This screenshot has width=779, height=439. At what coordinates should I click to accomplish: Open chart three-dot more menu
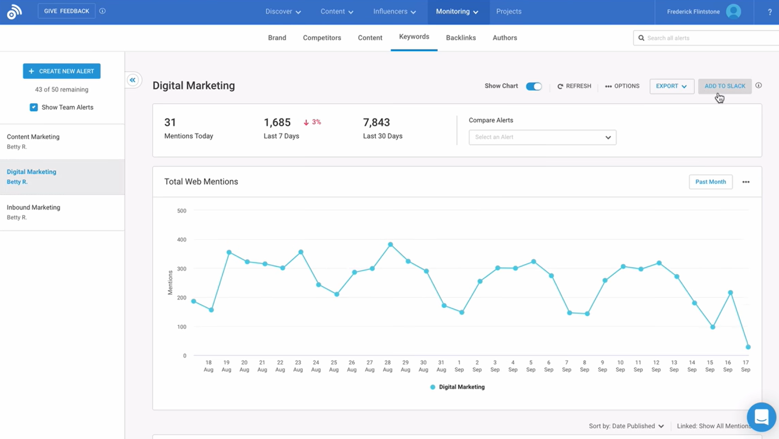(x=745, y=182)
